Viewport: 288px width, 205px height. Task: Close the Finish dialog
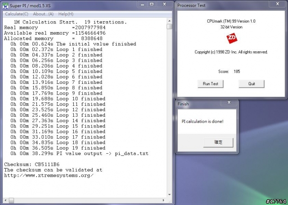(229, 102)
